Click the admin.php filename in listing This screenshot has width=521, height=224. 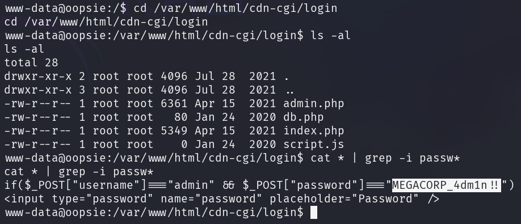tap(313, 104)
